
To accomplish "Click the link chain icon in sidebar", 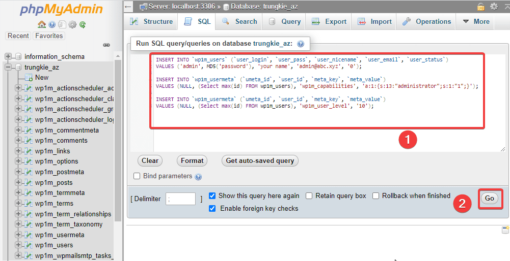I will [106, 45].
